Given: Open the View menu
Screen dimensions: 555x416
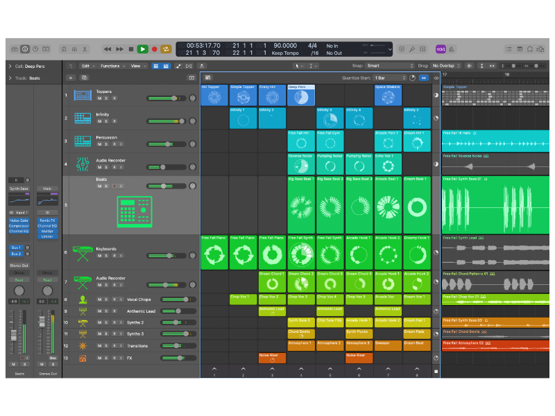Looking at the screenshot, I should (x=138, y=66).
